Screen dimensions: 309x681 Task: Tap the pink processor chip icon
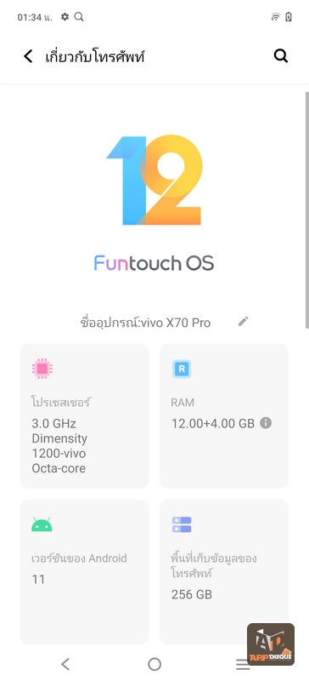click(42, 369)
